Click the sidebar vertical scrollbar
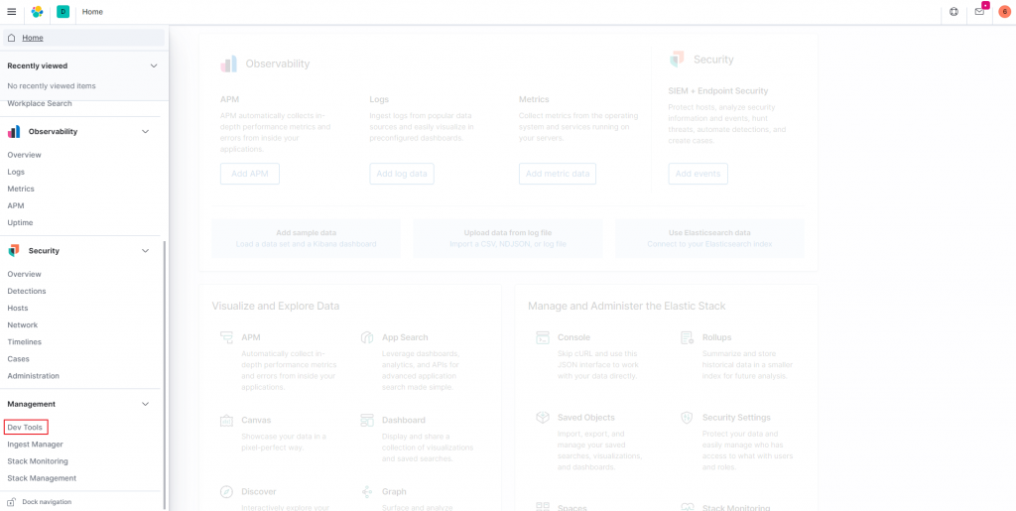The width and height of the screenshot is (1016, 511). coord(165,374)
